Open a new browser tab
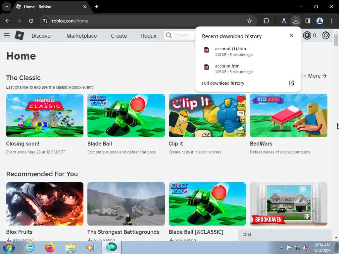This screenshot has height=254, width=339. click(97, 7)
